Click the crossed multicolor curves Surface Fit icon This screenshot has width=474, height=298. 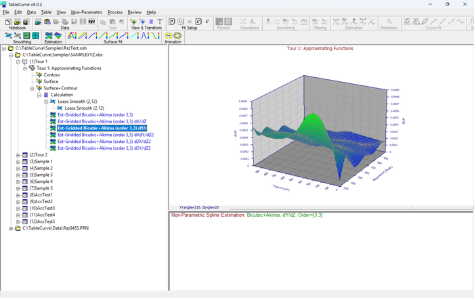72,36
